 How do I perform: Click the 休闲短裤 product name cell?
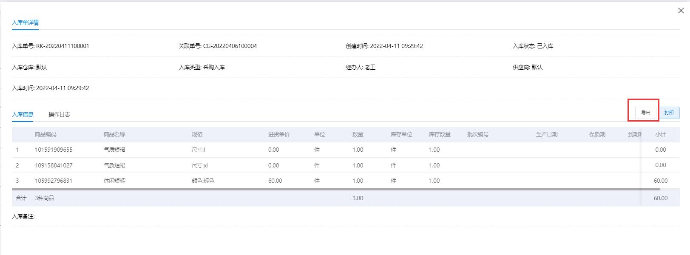click(114, 181)
